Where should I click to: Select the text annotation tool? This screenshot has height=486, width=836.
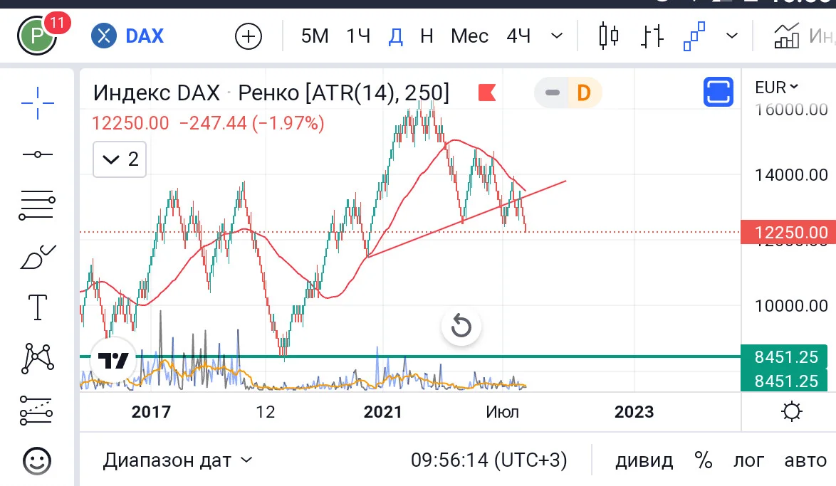[x=37, y=307]
